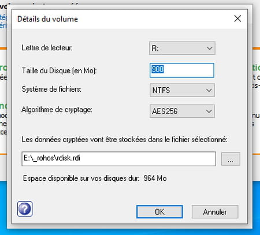Click the Système de fichiers label

[x=51, y=89]
